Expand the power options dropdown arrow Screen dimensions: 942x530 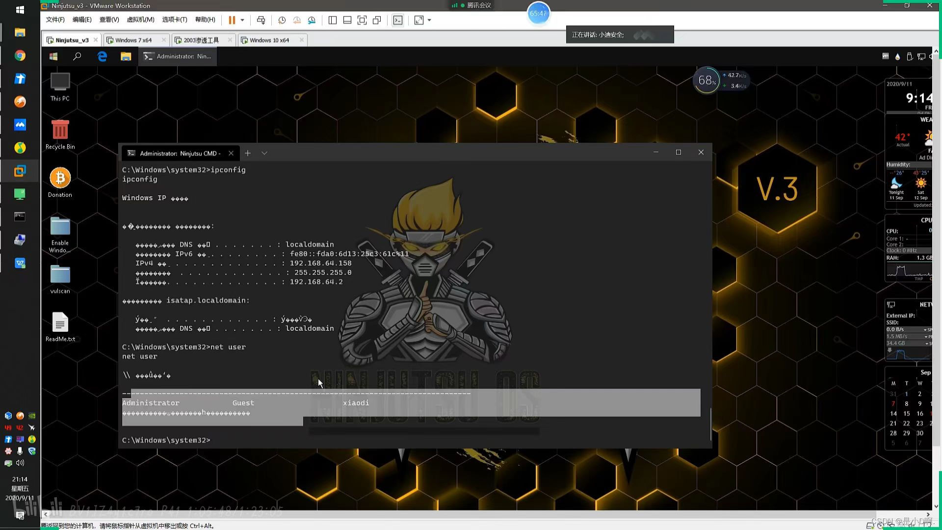[x=242, y=20]
